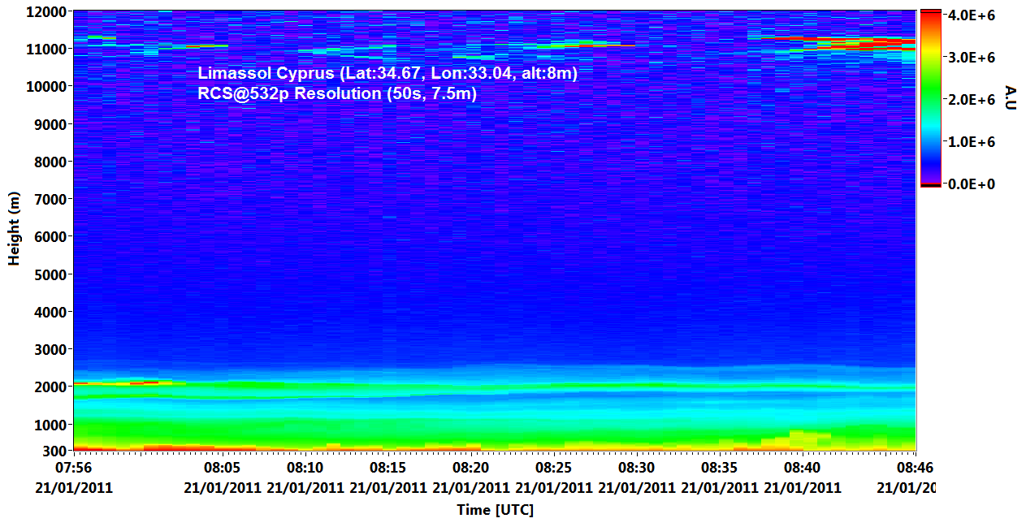Pick the 08:20 time tick label
1026x527 pixels.
471,469
